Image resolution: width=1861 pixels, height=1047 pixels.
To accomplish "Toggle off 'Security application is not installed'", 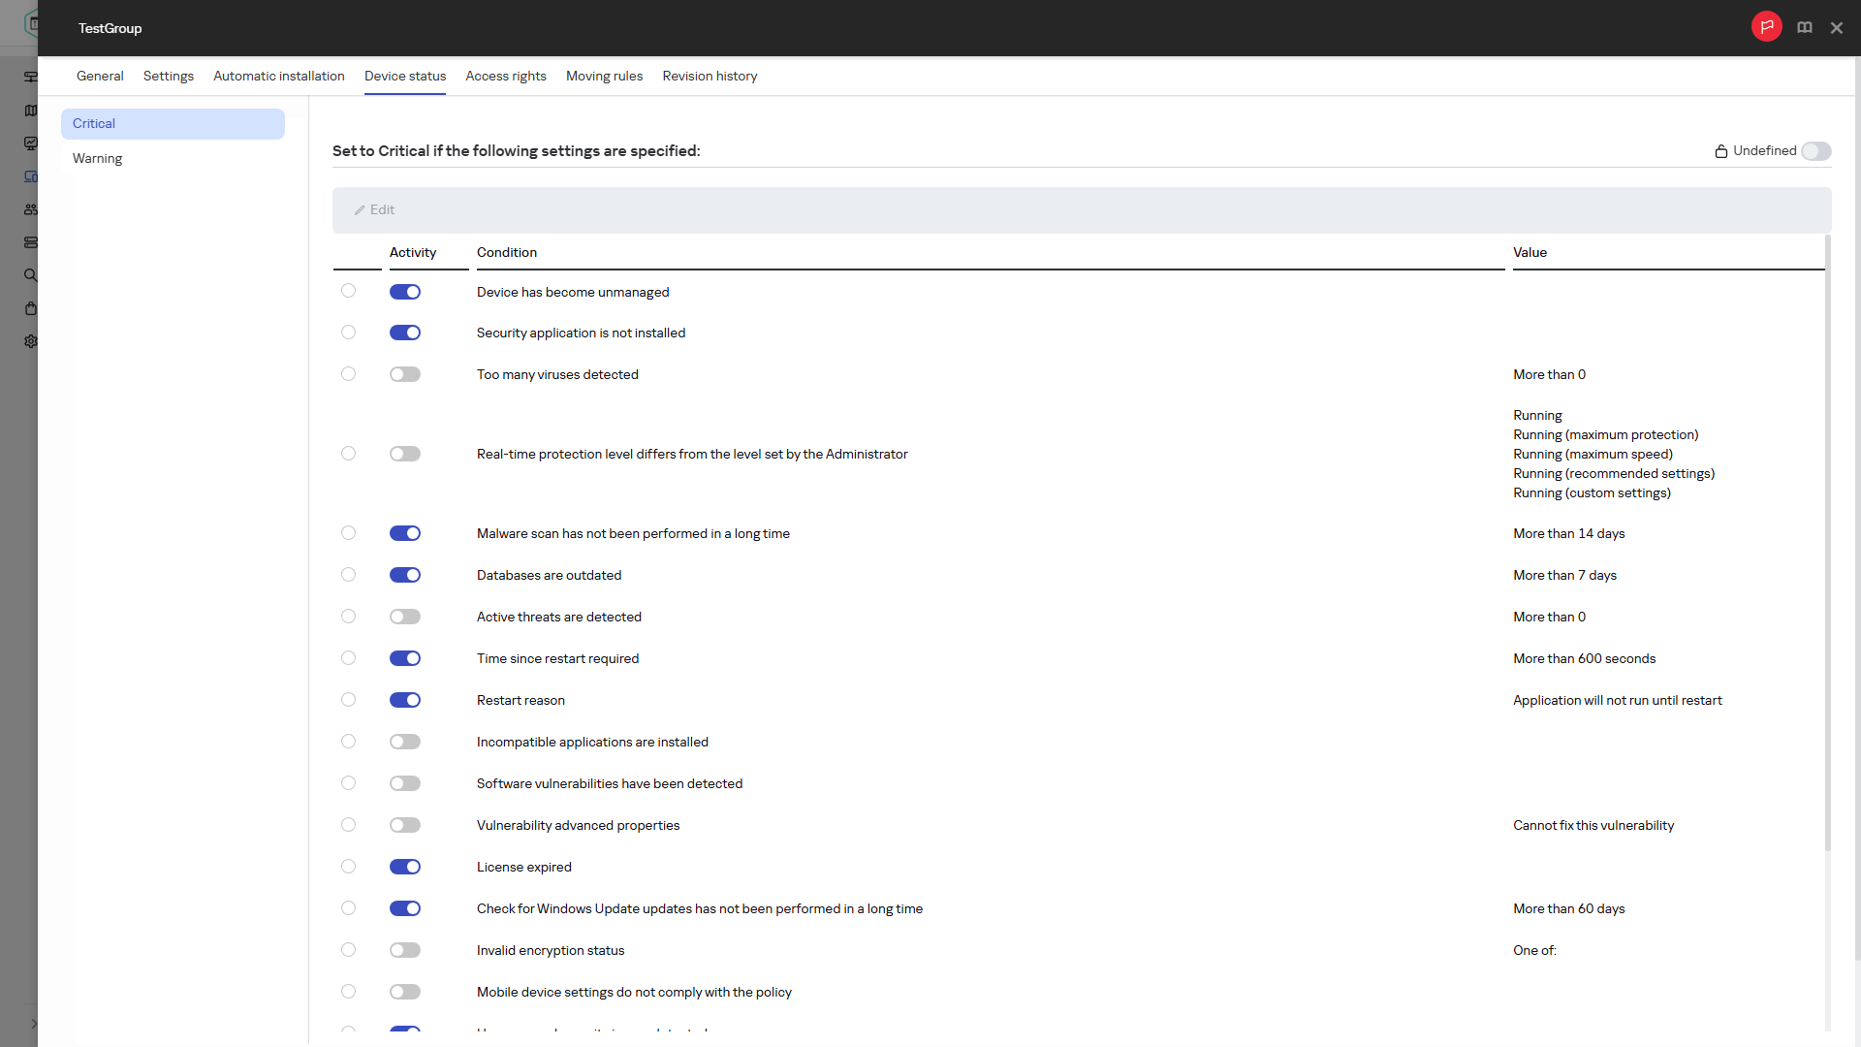I will [405, 333].
